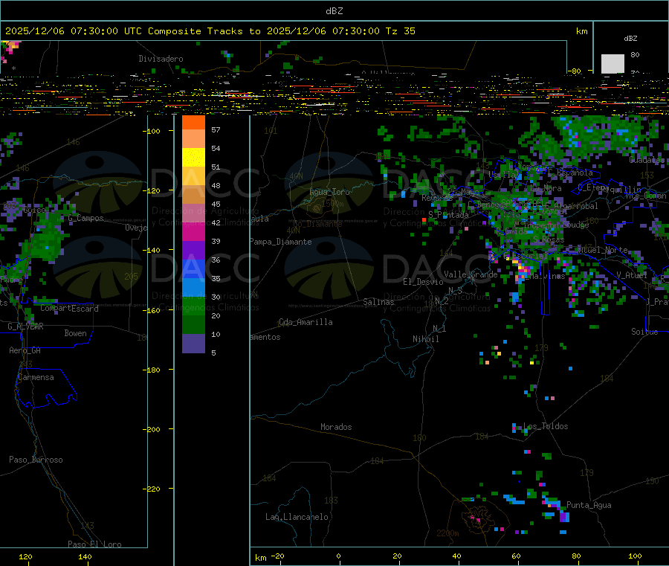The height and width of the screenshot is (566, 669).
Task: Click the Agua_Toro label
Action: click(329, 192)
